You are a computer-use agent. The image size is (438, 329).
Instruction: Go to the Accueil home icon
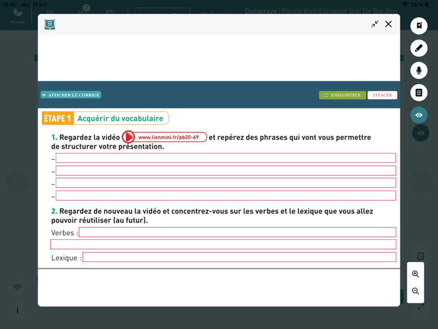pos(18,16)
